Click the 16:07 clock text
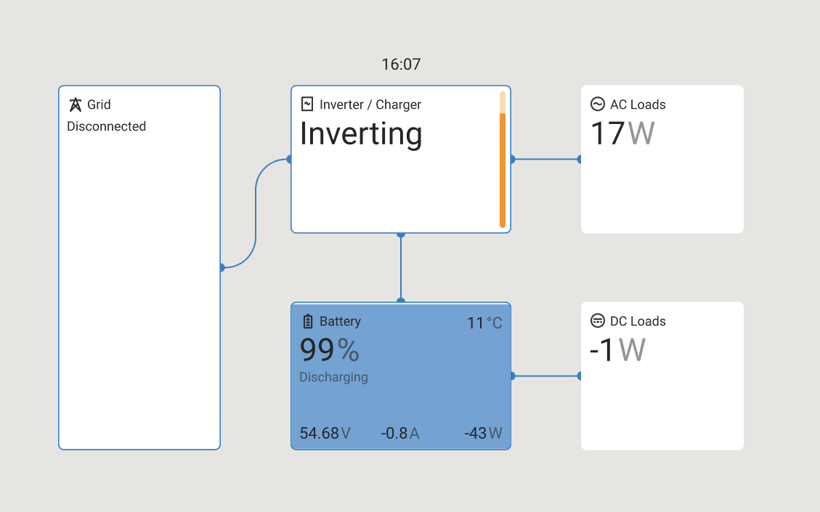820x512 pixels. 401,65
